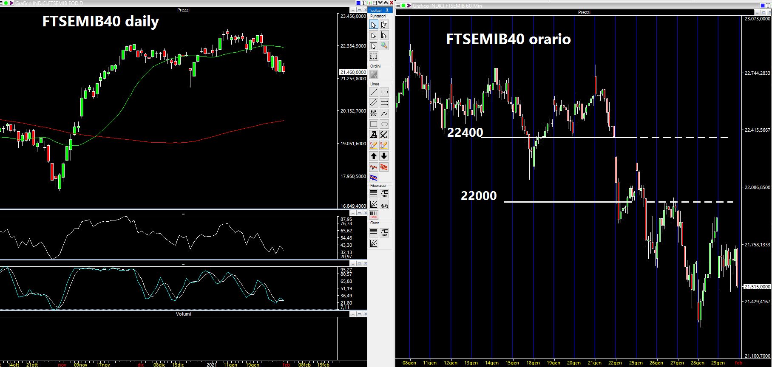
Task: Click the first eraser icon in Linee
Action: pos(373,145)
